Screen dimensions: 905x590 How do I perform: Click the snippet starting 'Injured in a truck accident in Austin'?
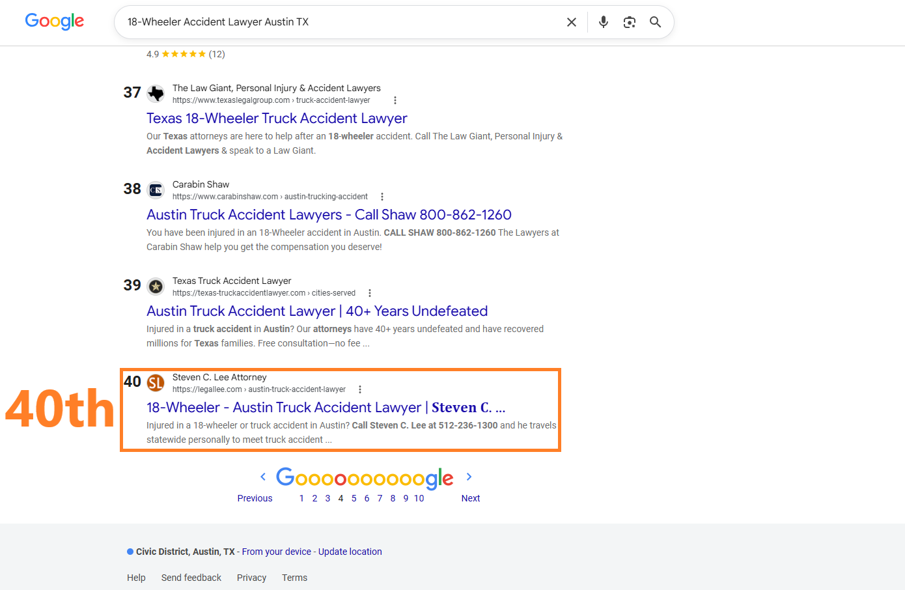coord(345,336)
